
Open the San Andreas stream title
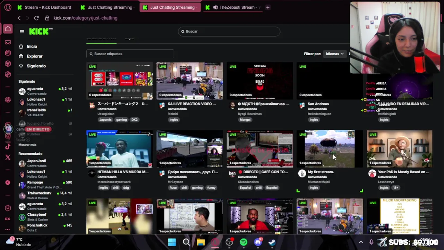coord(318,104)
